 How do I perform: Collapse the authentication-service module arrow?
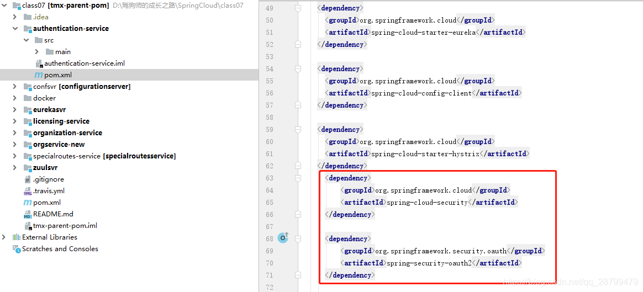click(15, 29)
